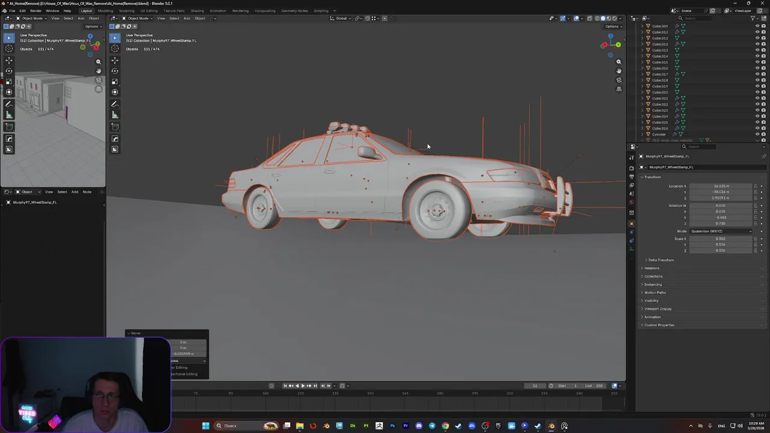Screen dimensions: 770x433
Task: Switch to rendered viewport shading mode
Action: point(614,18)
